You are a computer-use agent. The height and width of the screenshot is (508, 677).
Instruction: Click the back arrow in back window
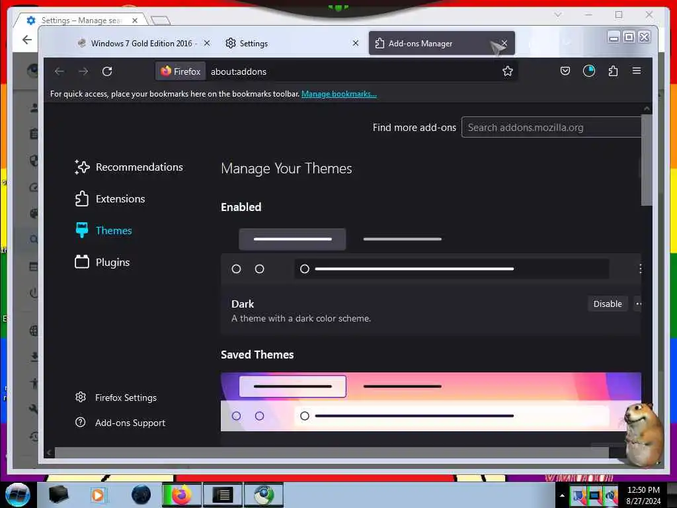point(26,40)
